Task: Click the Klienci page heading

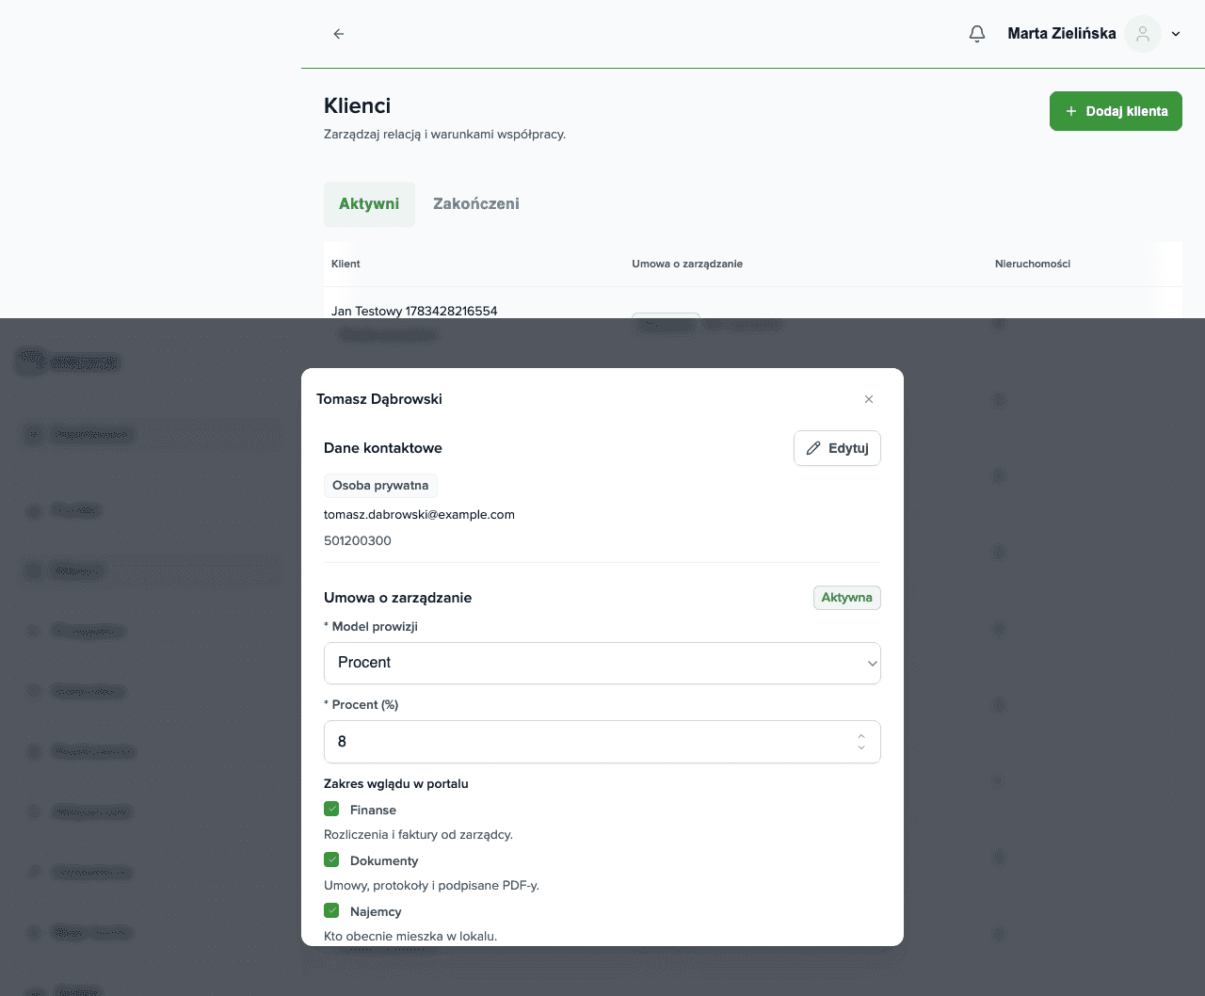Action: 357,105
